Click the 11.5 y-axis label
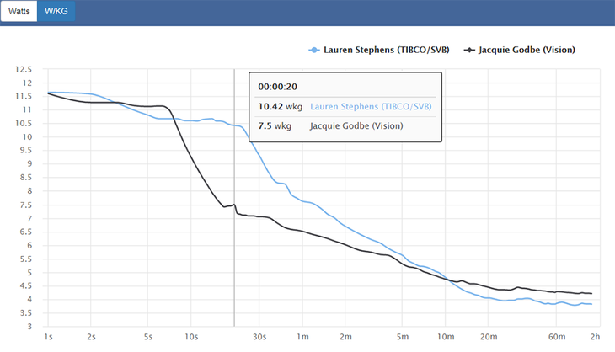Viewport: 615px width, 352px height. pyautogui.click(x=24, y=96)
